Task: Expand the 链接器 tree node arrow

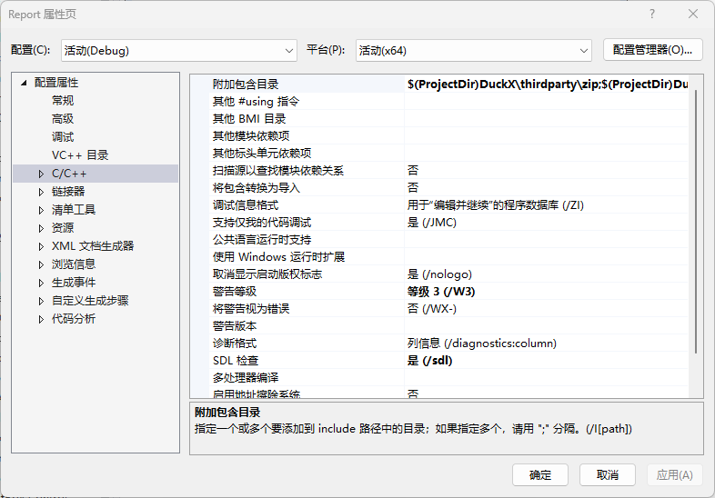Action: point(41,192)
